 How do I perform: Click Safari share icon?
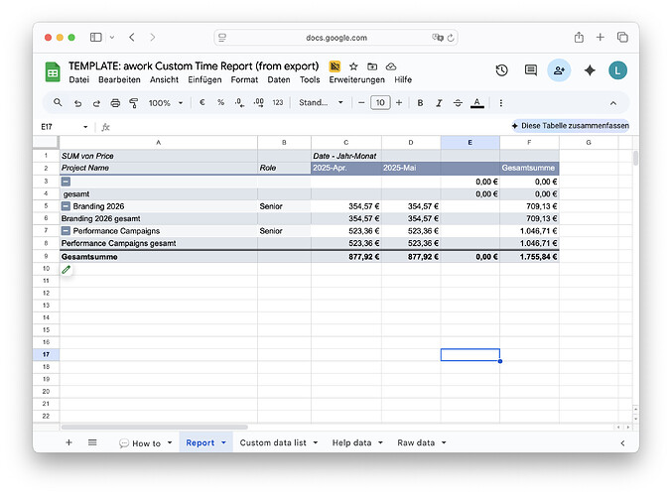pyautogui.click(x=579, y=38)
